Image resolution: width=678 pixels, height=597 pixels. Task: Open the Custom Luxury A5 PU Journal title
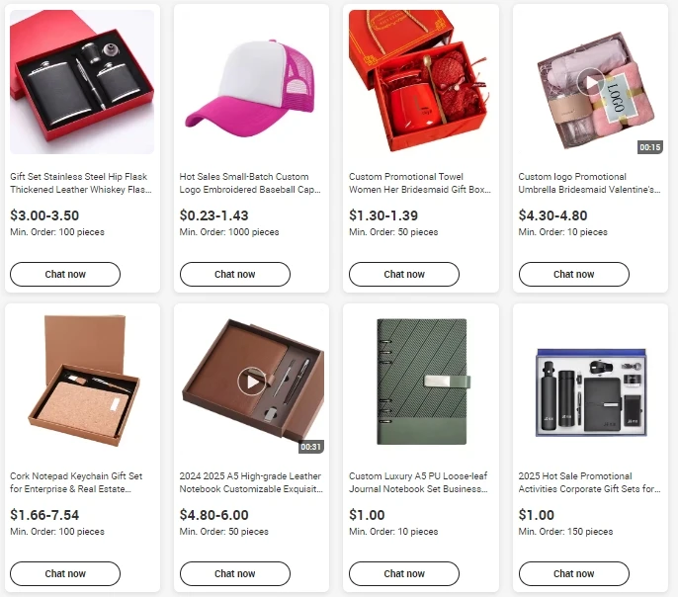click(x=418, y=482)
